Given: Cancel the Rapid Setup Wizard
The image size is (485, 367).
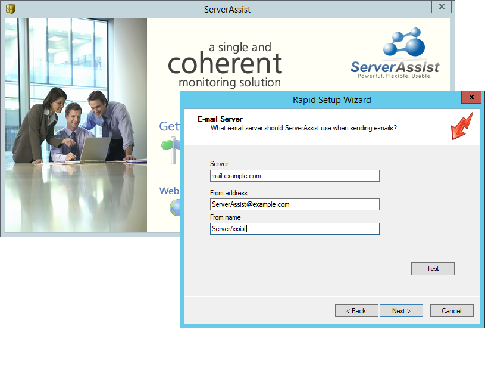Looking at the screenshot, I should click(452, 310).
